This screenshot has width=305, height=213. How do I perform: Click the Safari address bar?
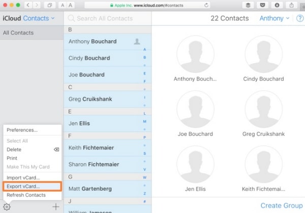[147, 5]
